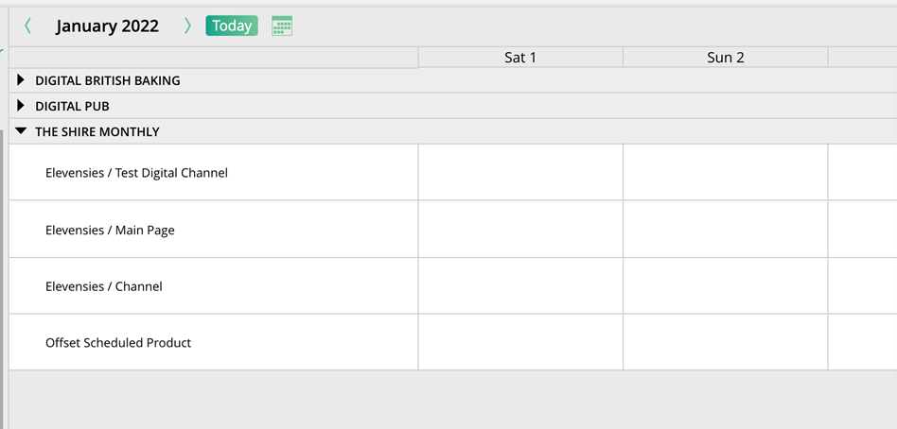Expand the Digital British Baking group

[x=21, y=80]
